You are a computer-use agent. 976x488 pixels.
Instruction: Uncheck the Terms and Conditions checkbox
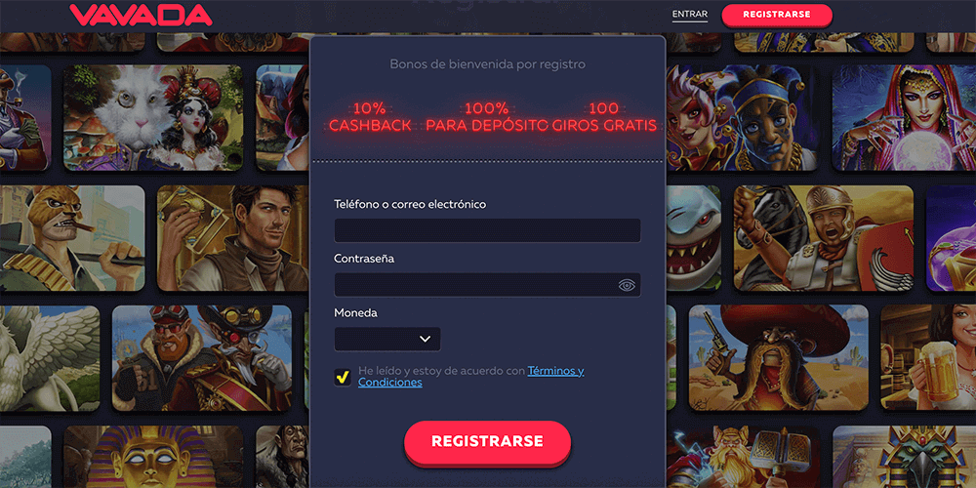[342, 377]
